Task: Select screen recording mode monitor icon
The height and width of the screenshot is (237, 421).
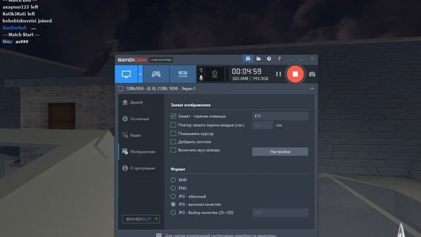Action: coord(126,74)
